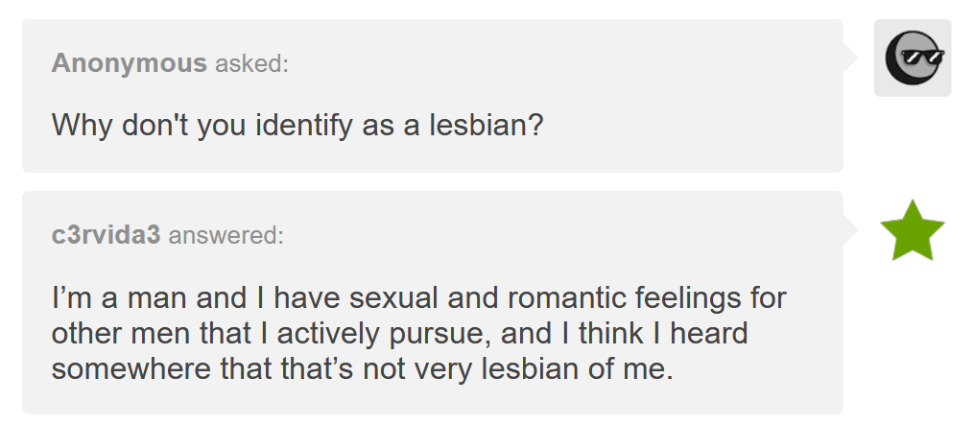Image resolution: width=974 pixels, height=425 pixels.
Task: Click the word "identify" in the question
Action: 304,125
